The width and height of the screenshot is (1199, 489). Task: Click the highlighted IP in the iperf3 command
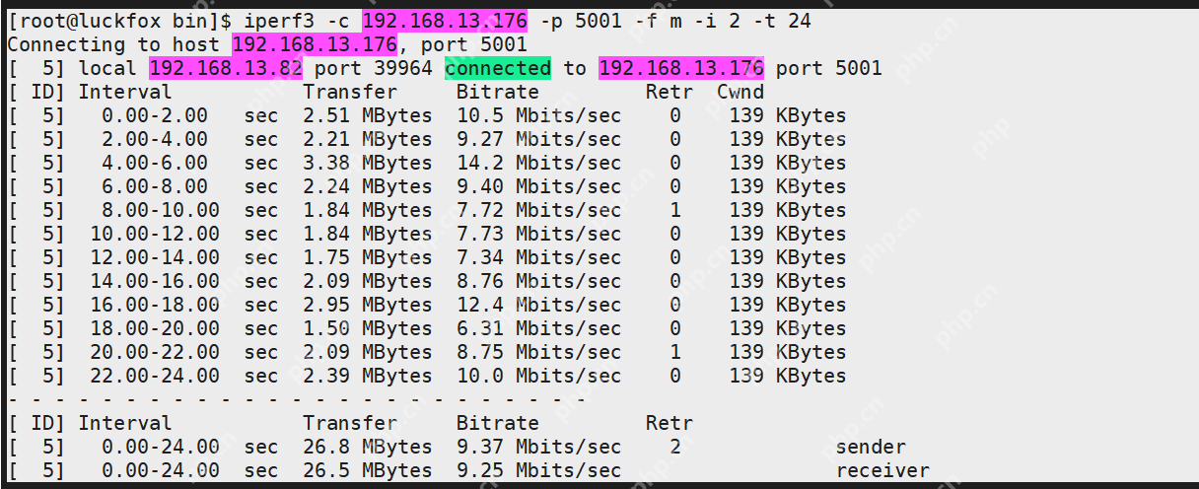[445, 21]
